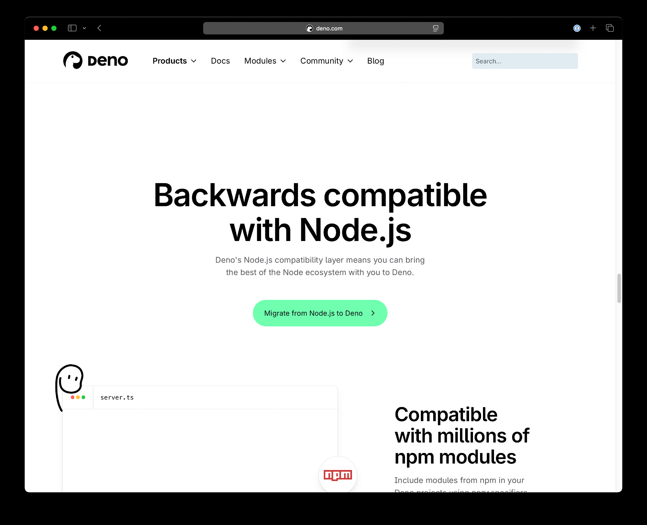Click the Reader view icon in address bar
Viewport: 647px width, 525px height.
coord(435,28)
